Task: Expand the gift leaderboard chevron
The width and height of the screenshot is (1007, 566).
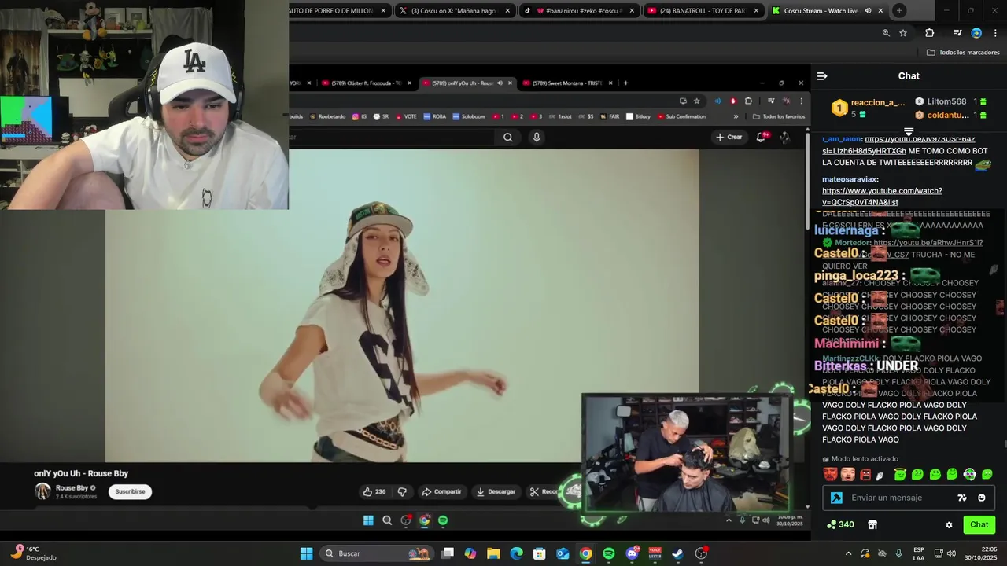Action: [909, 131]
